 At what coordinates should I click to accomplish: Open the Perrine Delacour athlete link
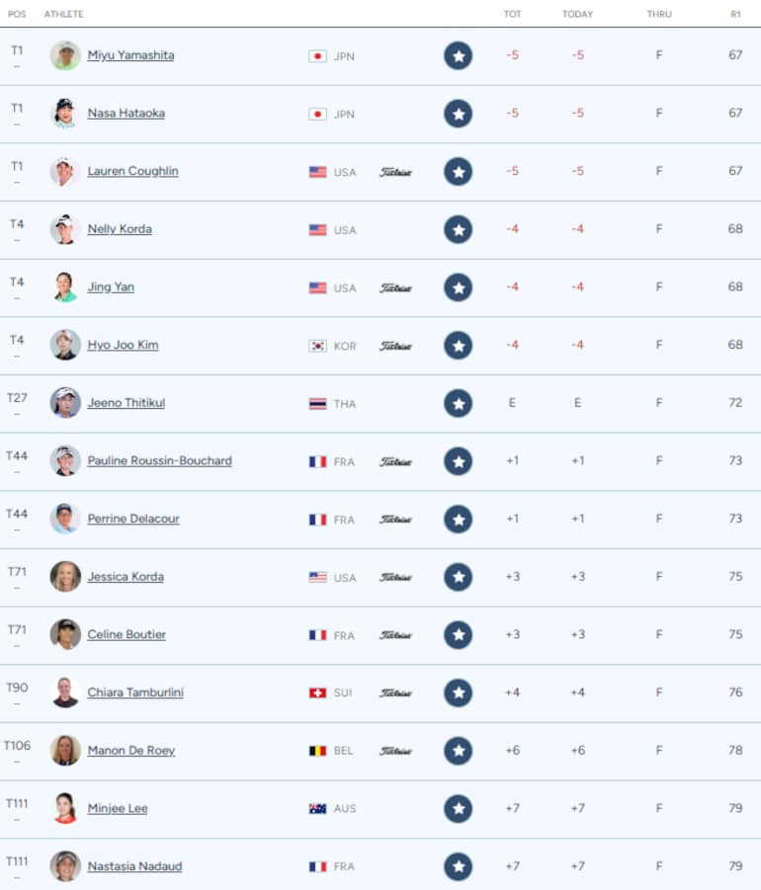pos(133,519)
